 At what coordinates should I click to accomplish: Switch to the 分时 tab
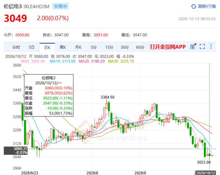coord(16,47)
